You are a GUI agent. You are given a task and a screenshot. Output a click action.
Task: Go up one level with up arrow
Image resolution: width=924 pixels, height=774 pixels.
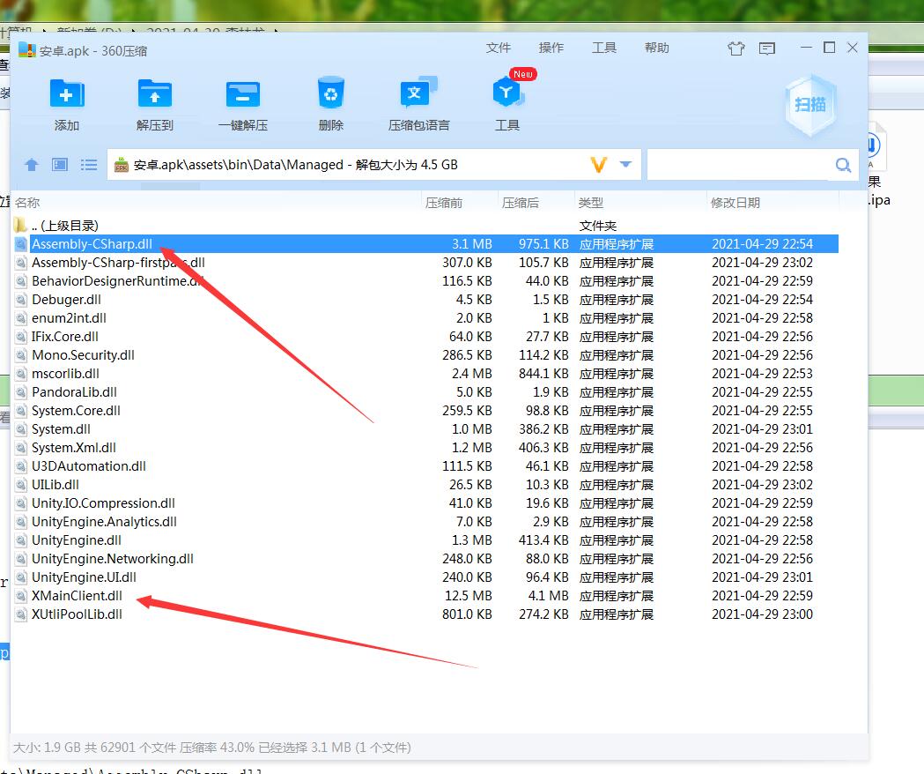pos(32,165)
